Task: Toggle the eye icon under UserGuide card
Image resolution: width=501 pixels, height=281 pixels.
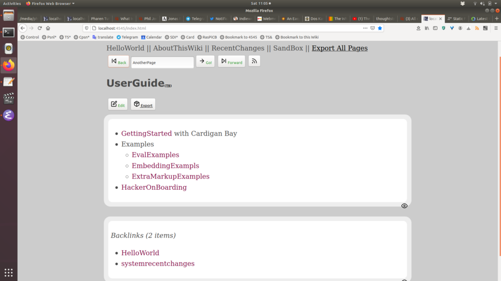Action: [x=404, y=206]
